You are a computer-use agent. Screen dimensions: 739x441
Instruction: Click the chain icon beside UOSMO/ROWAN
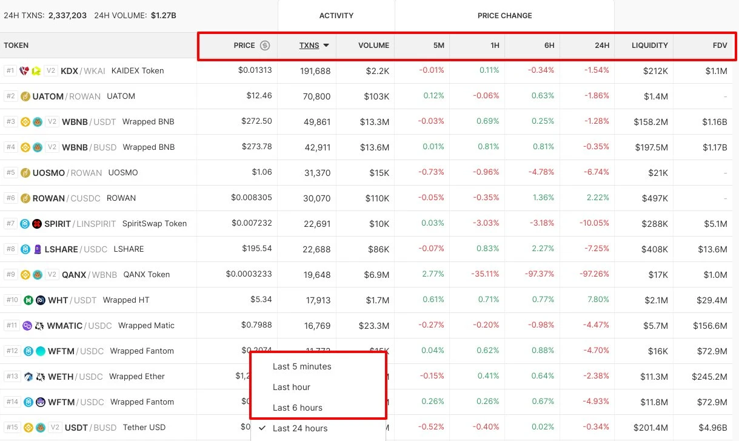click(25, 173)
